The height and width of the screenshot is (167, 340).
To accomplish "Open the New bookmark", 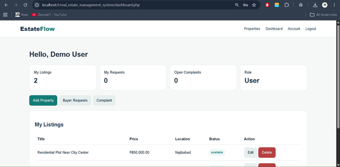I will 22,15.
